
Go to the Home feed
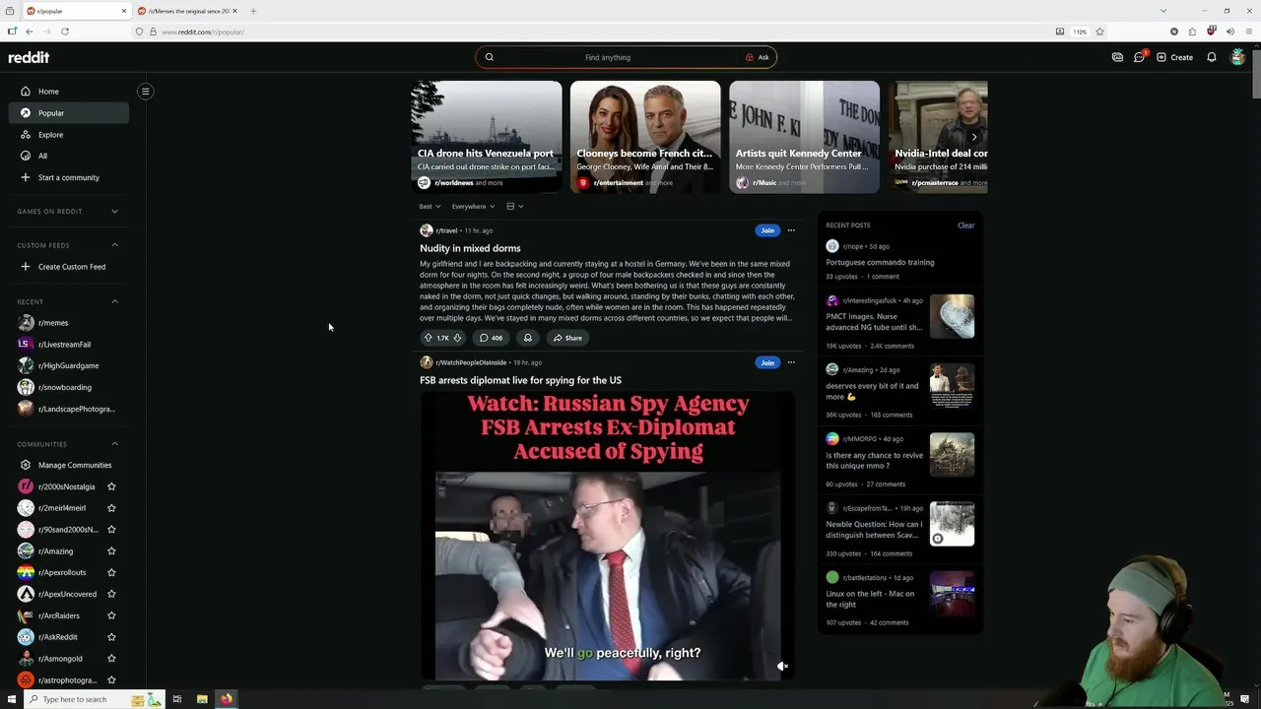click(x=69, y=92)
